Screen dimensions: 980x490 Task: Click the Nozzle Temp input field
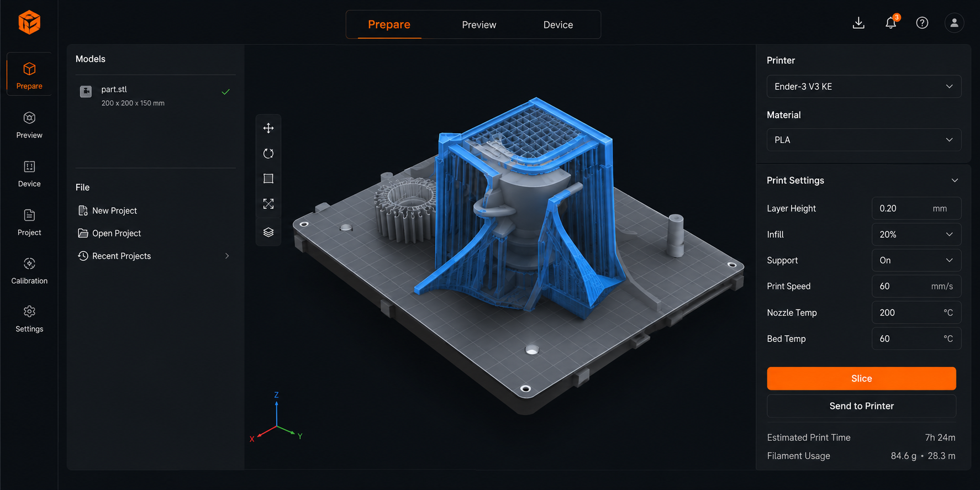click(916, 313)
